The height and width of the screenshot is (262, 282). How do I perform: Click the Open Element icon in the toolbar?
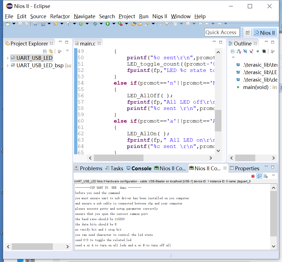click(134, 24)
